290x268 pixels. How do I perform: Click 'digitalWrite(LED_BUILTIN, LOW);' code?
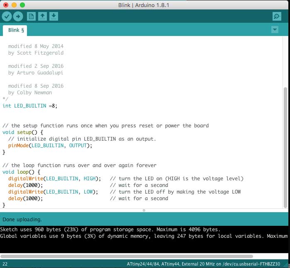[x=53, y=192]
